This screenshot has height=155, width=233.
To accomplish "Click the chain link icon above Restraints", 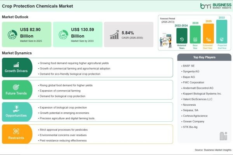I will 16,131.
